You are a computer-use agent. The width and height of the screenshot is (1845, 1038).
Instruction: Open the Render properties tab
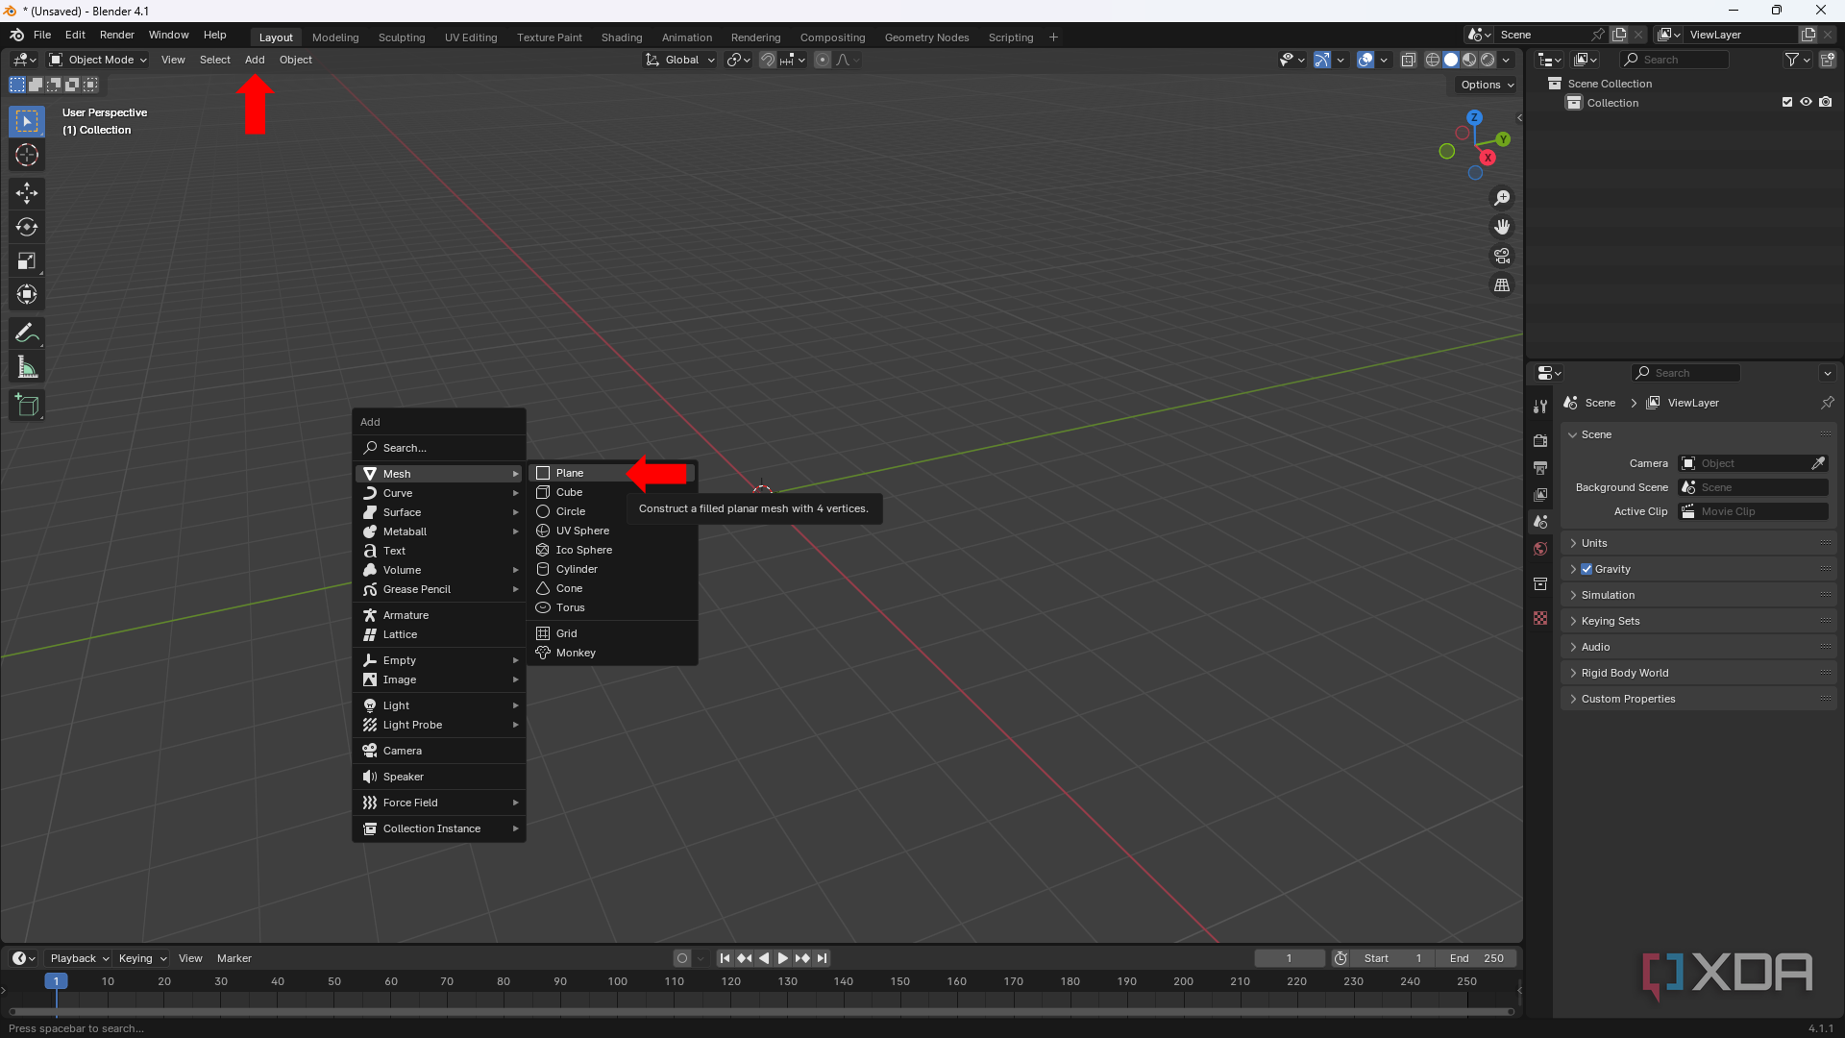[1540, 439]
